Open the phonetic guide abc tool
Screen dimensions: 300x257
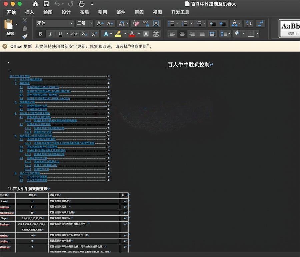(x=146, y=24)
